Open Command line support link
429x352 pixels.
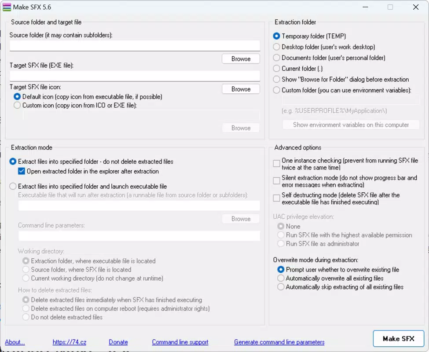(180, 342)
